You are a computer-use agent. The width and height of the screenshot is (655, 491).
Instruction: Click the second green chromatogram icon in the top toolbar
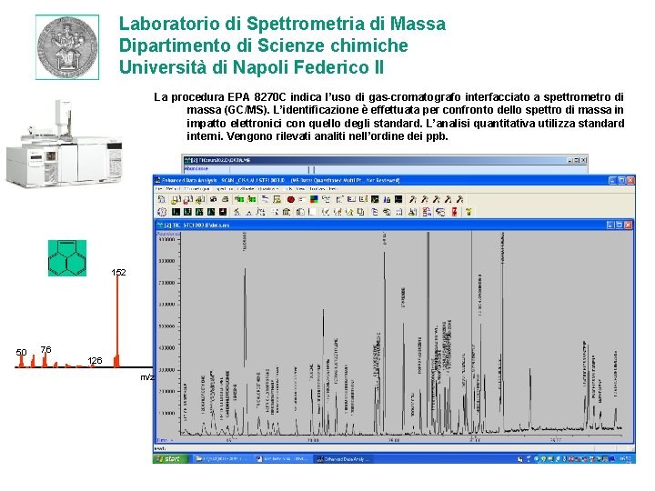point(251,199)
